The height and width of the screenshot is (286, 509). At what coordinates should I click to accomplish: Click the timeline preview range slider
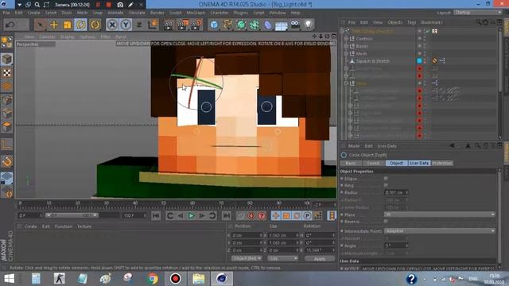pyautogui.click(x=72, y=215)
